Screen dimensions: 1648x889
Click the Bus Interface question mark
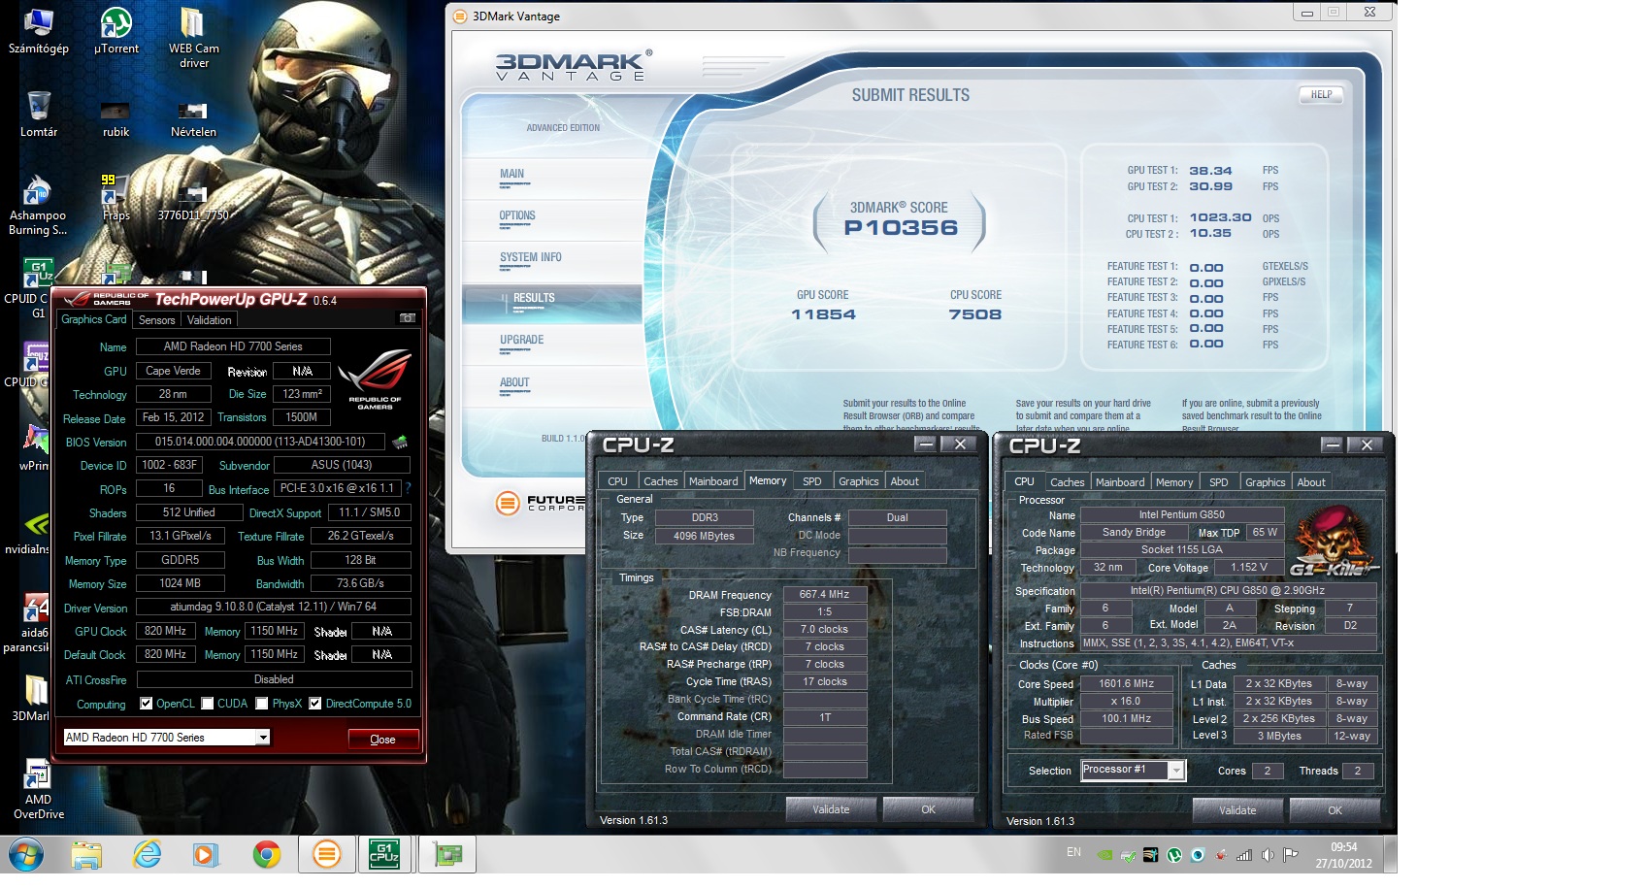click(408, 488)
